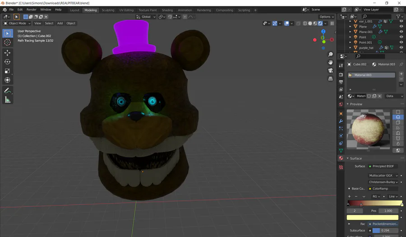Open the Modifiers wrench properties tab
Viewport: 406px width, 237px height.
pyautogui.click(x=341, y=121)
